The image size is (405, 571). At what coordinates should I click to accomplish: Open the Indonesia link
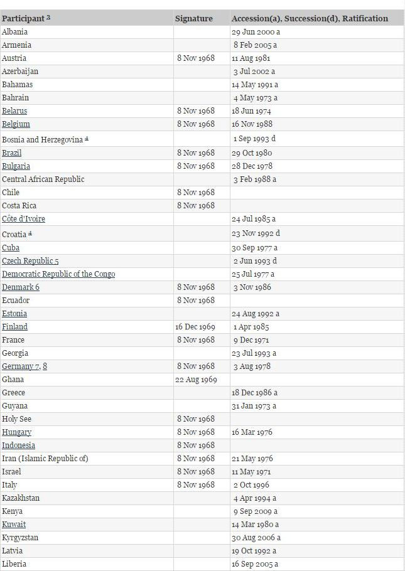click(18, 446)
